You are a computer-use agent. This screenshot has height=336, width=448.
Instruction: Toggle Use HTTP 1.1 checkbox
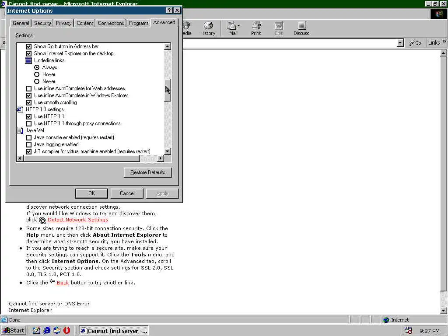pos(28,116)
